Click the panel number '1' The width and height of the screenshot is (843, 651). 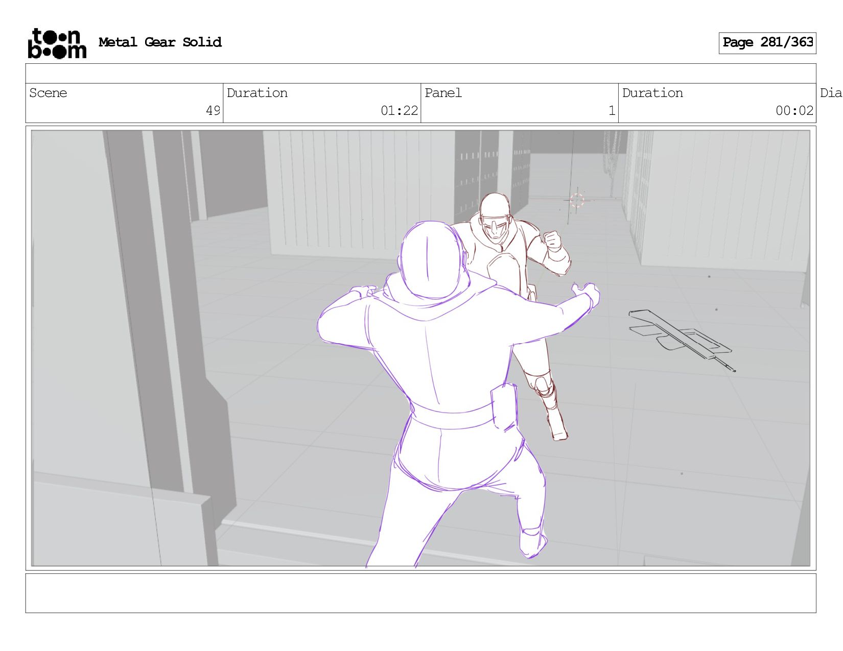click(x=612, y=111)
